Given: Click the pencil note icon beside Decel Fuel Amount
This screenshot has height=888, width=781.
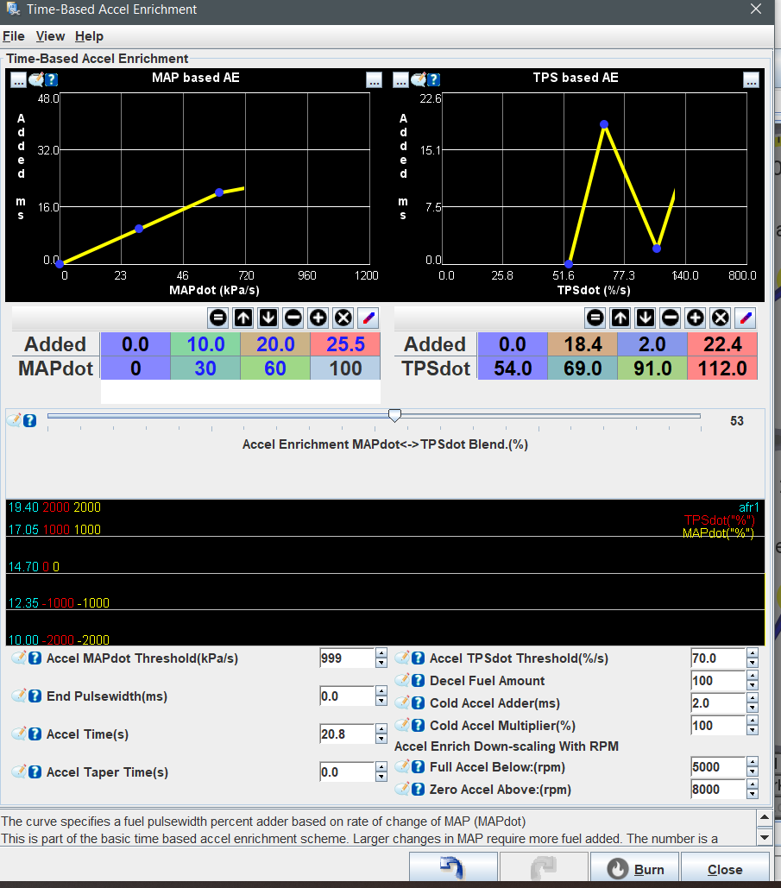Looking at the screenshot, I should point(401,680).
